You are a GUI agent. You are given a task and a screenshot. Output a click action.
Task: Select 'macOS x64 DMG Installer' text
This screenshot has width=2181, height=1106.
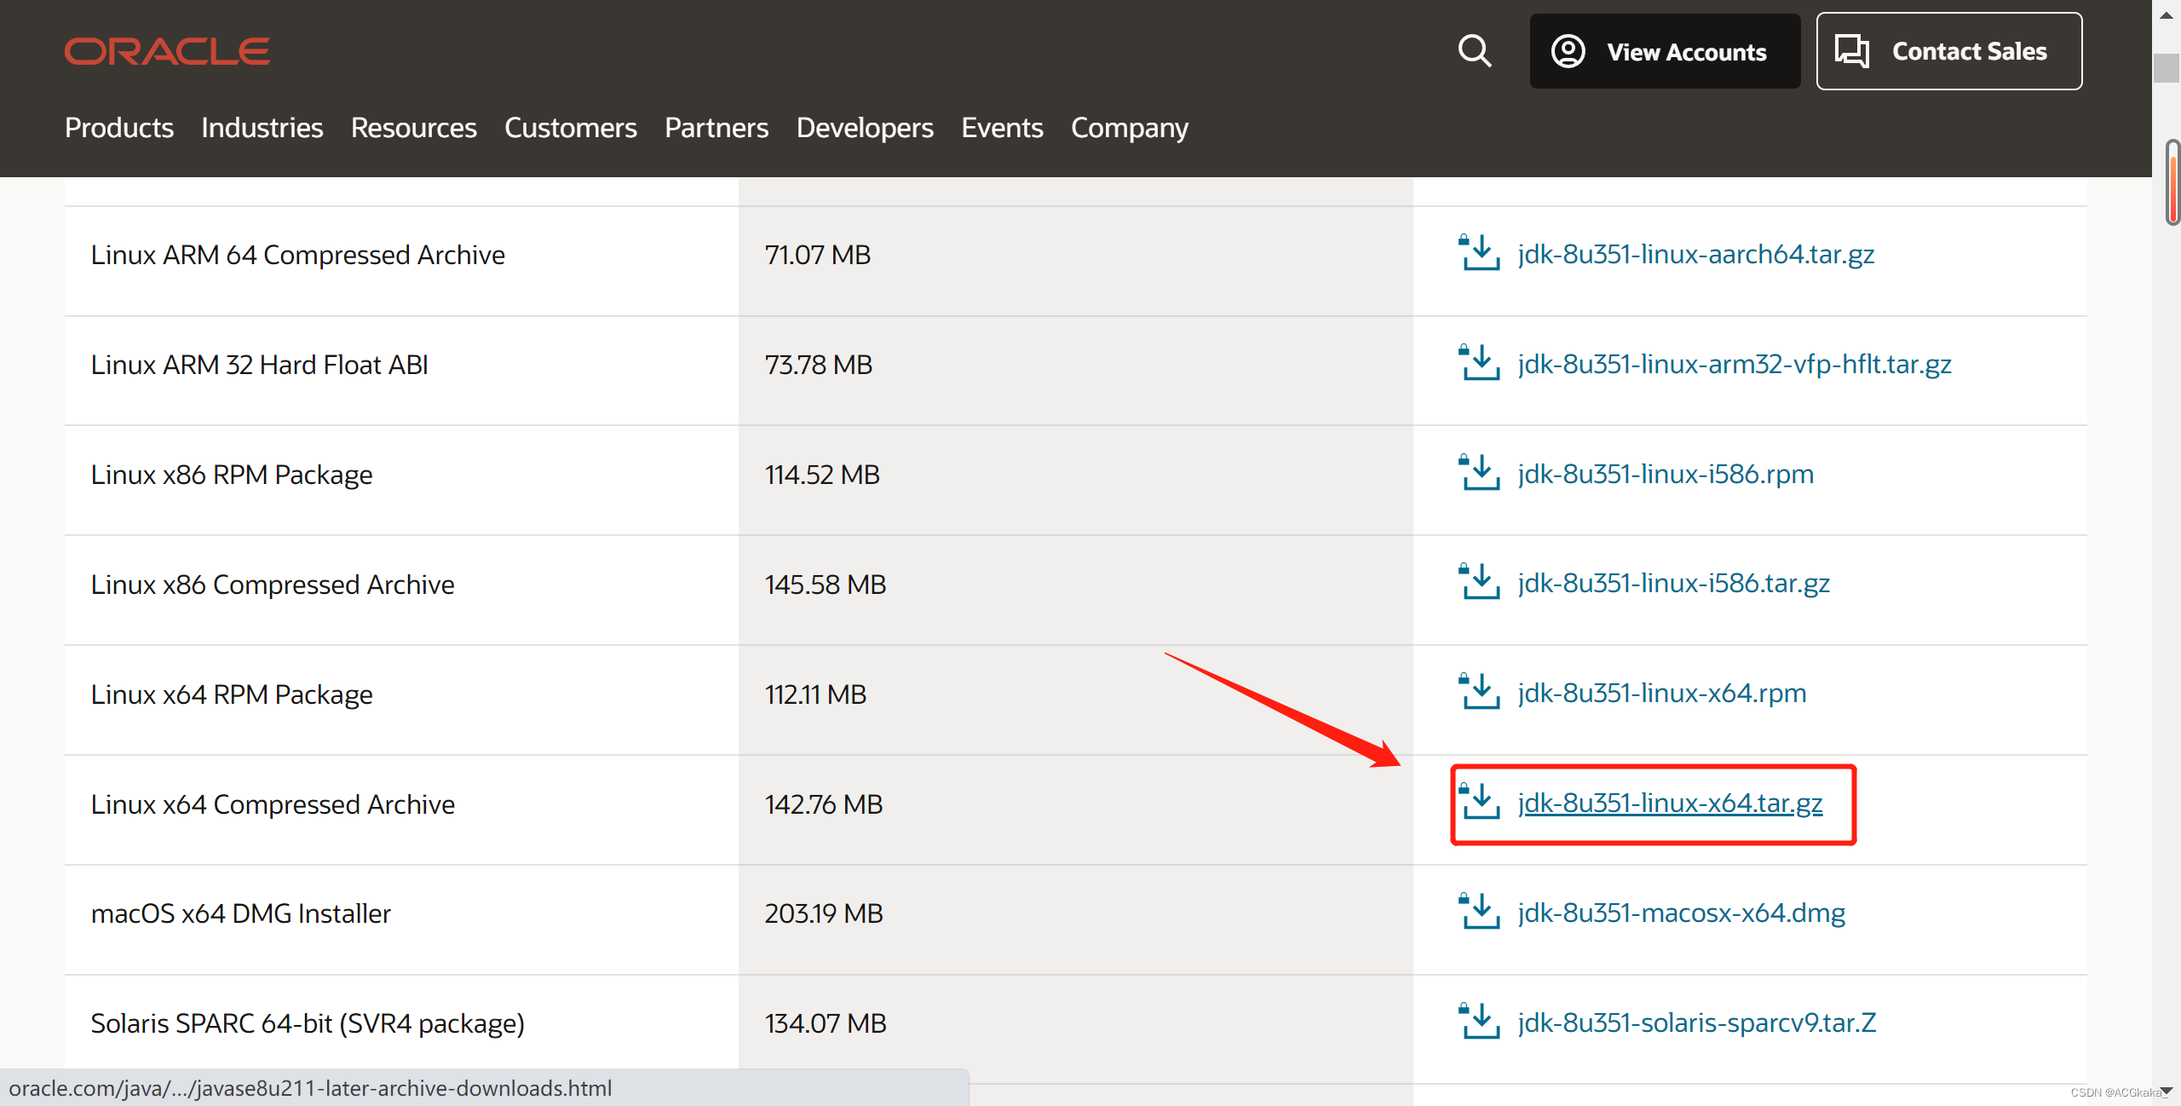coord(241,913)
